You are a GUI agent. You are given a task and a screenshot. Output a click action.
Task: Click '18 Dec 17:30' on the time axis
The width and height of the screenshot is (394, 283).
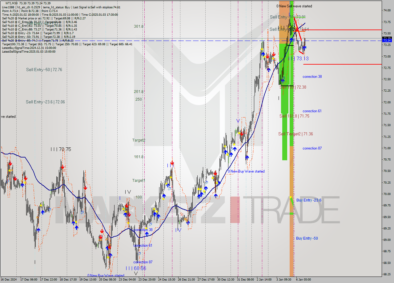point(67,280)
